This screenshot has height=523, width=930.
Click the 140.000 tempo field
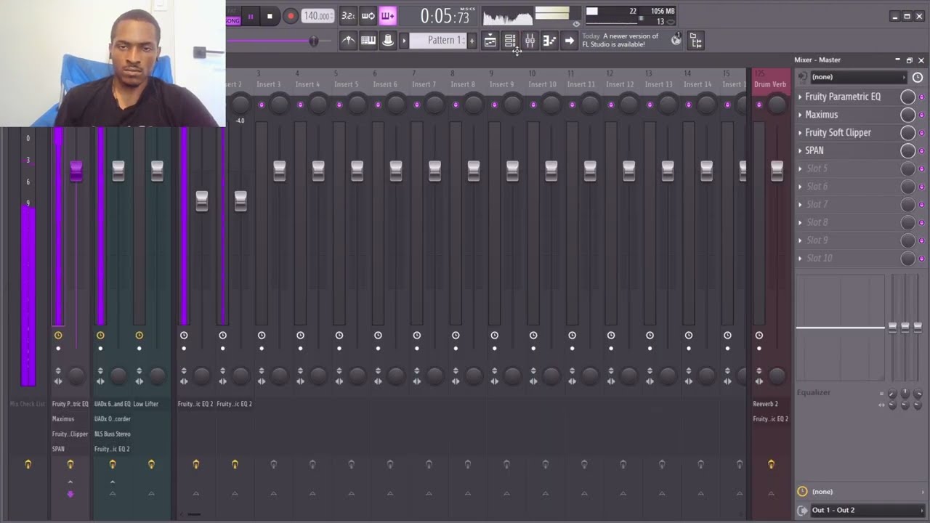[318, 16]
